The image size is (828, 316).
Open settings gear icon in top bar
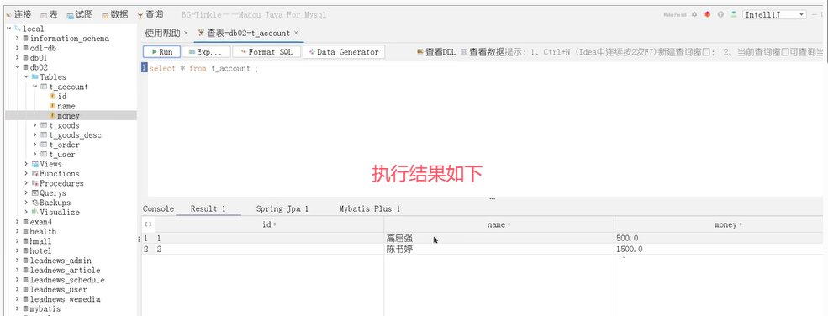pos(694,15)
